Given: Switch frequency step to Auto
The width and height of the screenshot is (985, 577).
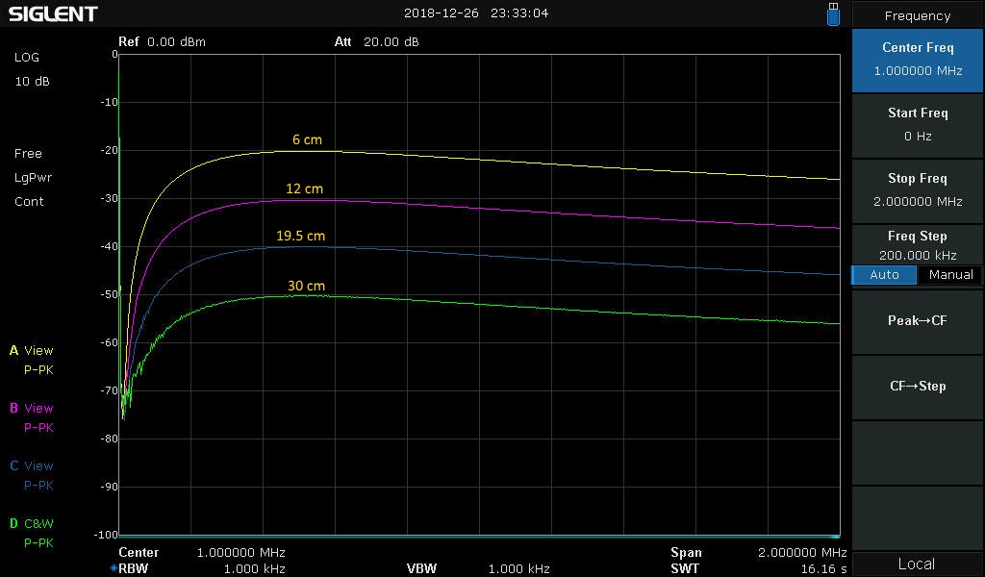Looking at the screenshot, I should [884, 275].
